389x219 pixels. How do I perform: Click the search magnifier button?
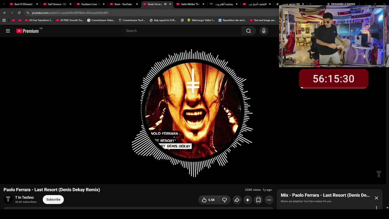click(249, 31)
